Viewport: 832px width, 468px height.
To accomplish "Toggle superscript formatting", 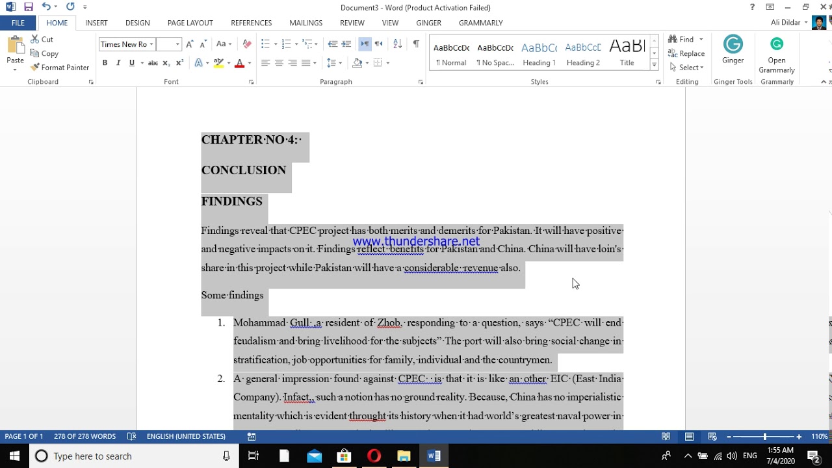I will pyautogui.click(x=180, y=63).
